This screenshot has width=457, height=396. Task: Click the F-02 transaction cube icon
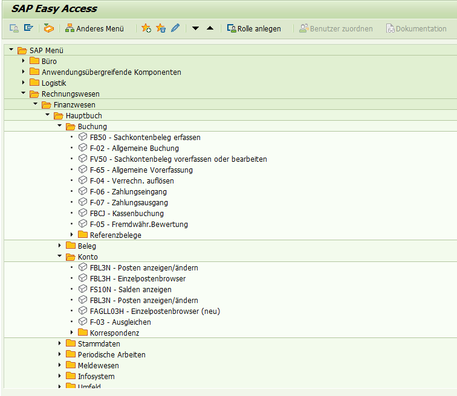tap(83, 147)
